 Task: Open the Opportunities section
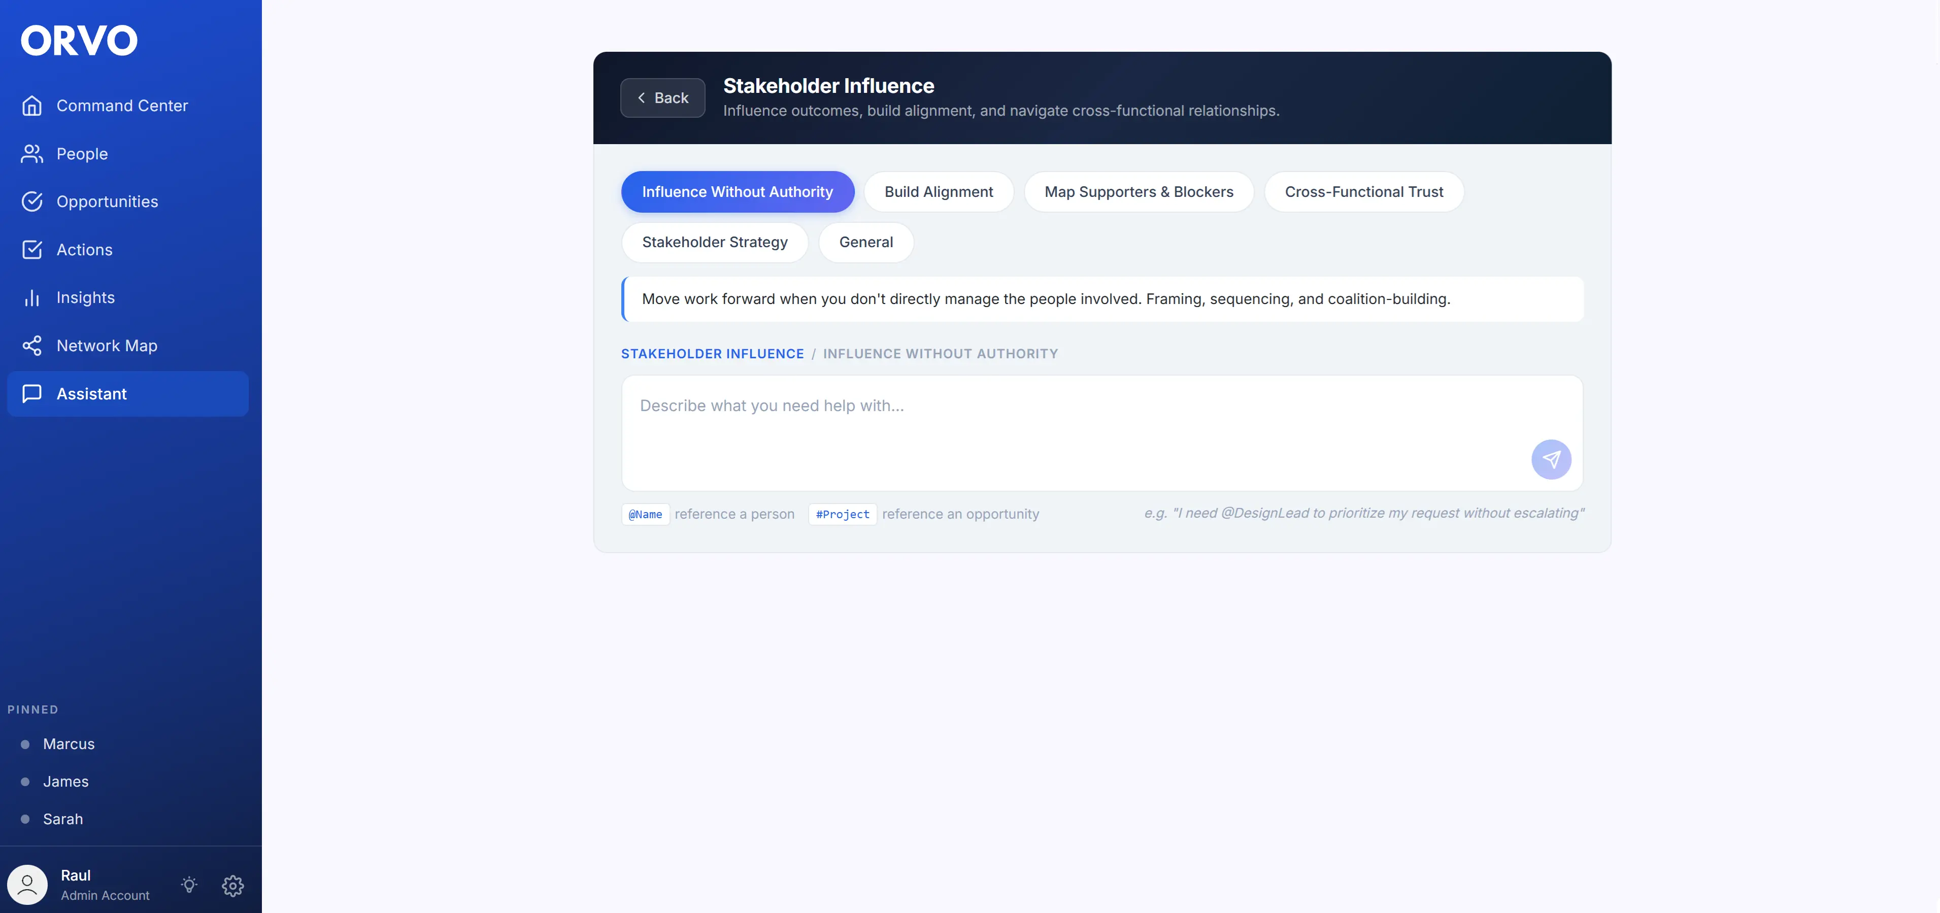click(x=107, y=201)
